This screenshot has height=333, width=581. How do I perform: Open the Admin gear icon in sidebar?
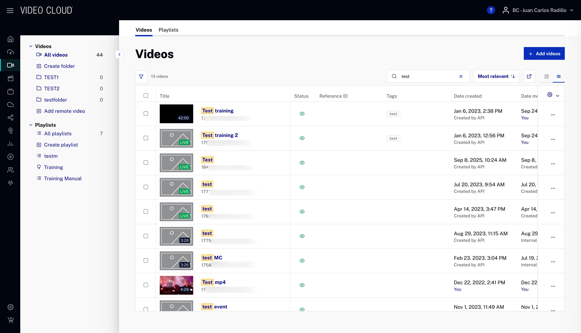tap(10, 307)
